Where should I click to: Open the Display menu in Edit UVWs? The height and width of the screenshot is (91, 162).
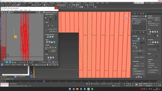click(26, 10)
